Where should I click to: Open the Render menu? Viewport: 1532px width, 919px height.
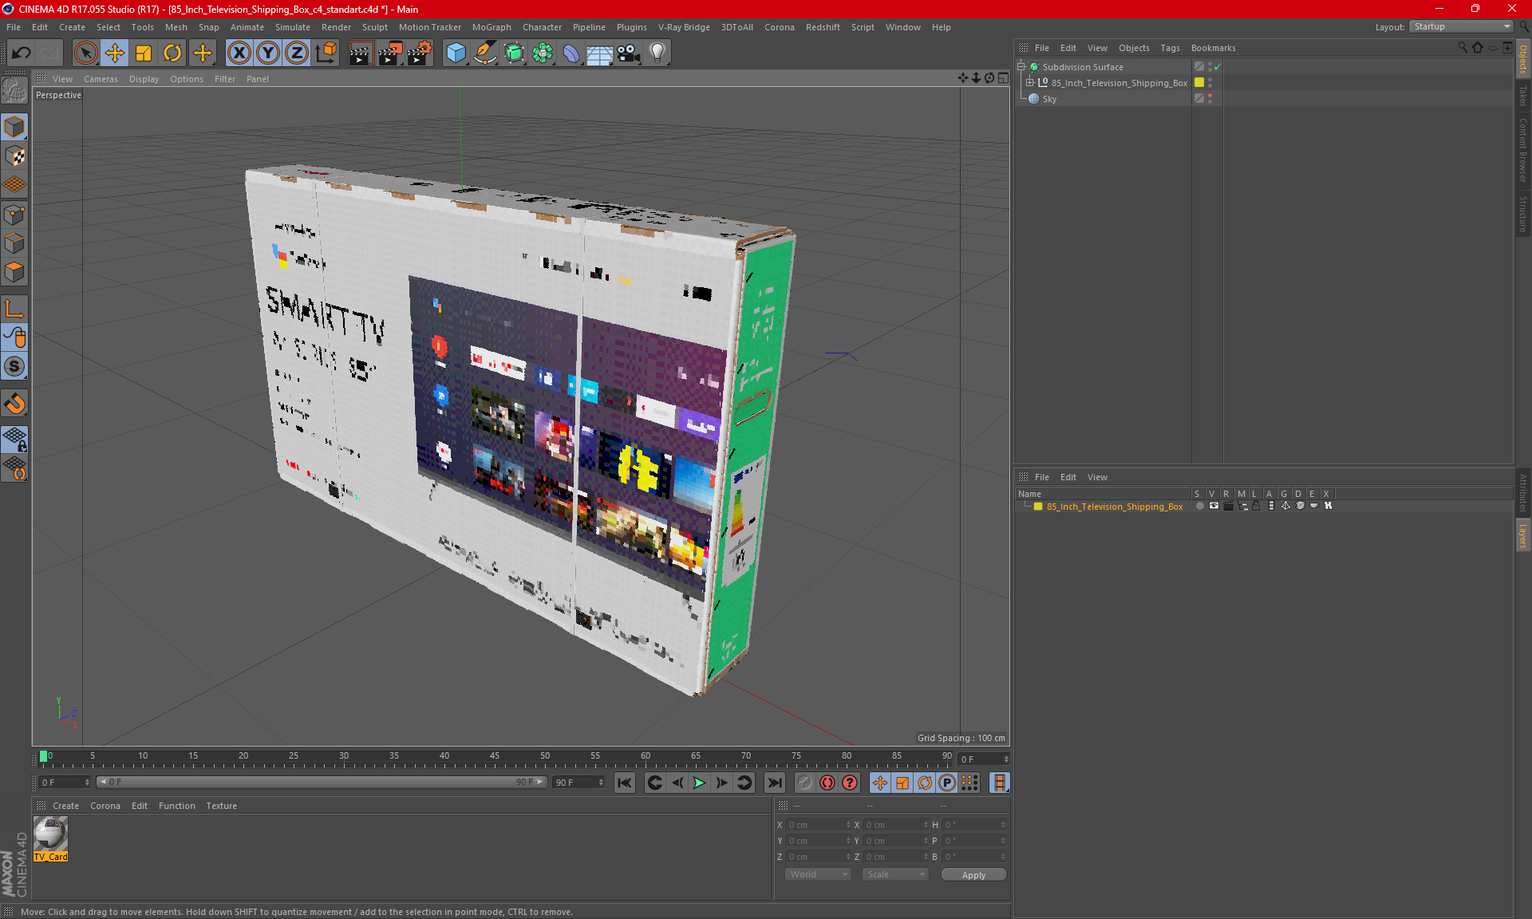pyautogui.click(x=336, y=27)
